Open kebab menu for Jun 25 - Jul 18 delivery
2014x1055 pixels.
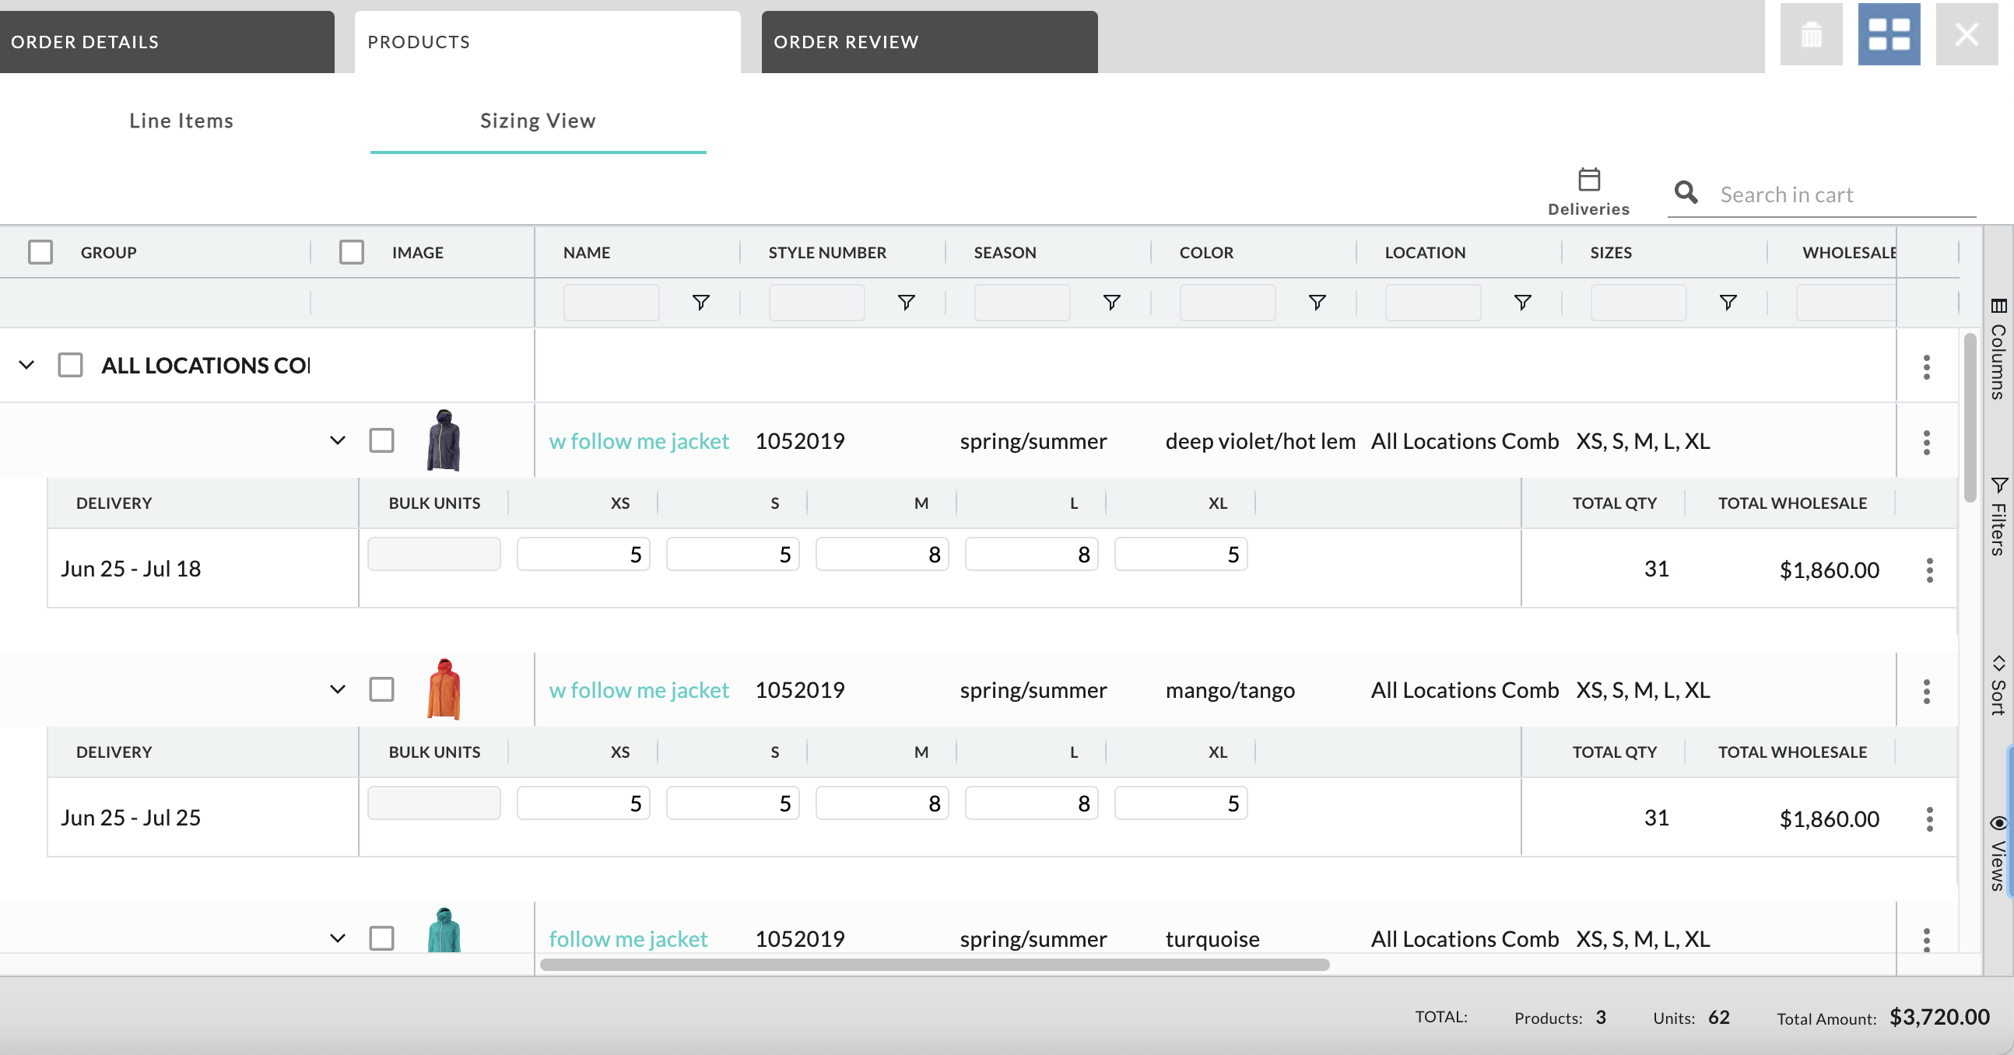[1929, 570]
